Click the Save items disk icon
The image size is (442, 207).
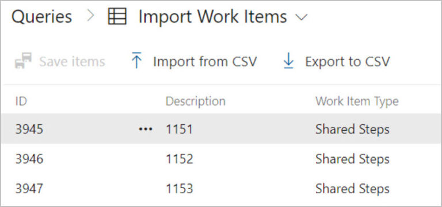click(23, 61)
